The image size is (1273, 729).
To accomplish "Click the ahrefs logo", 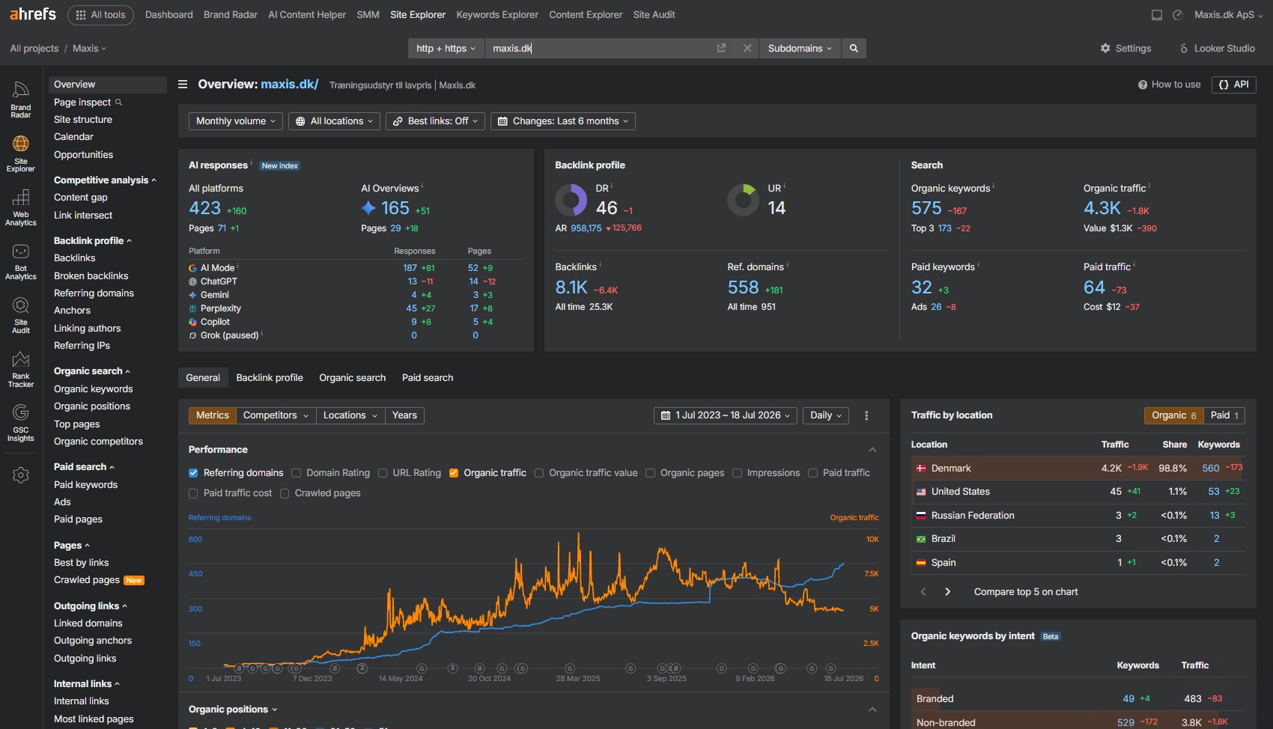I will (33, 14).
